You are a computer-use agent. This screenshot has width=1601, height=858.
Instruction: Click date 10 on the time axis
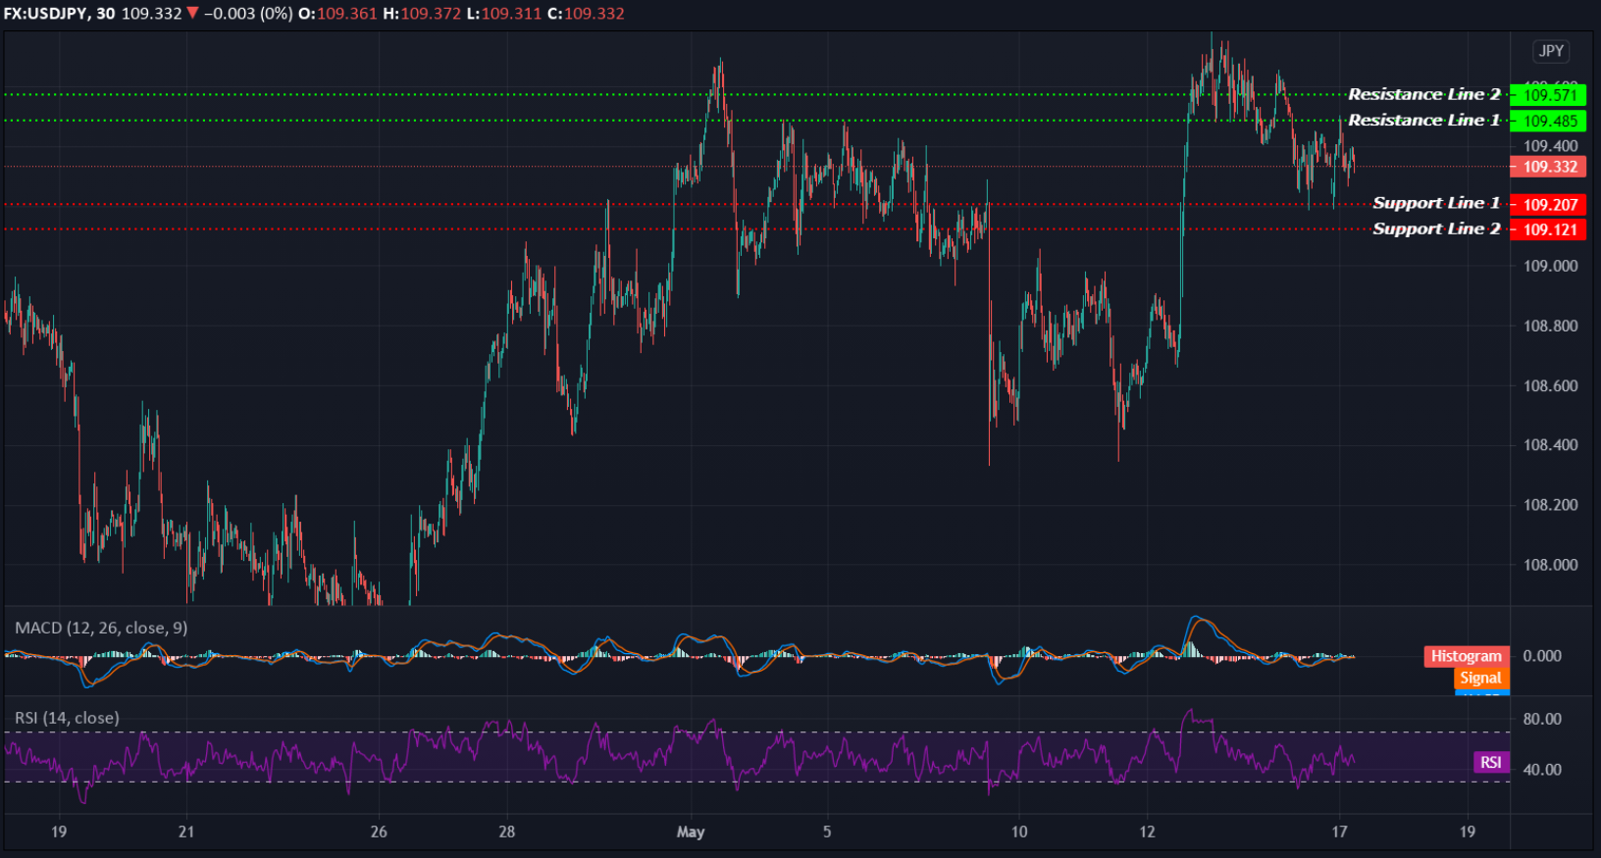1019,832
